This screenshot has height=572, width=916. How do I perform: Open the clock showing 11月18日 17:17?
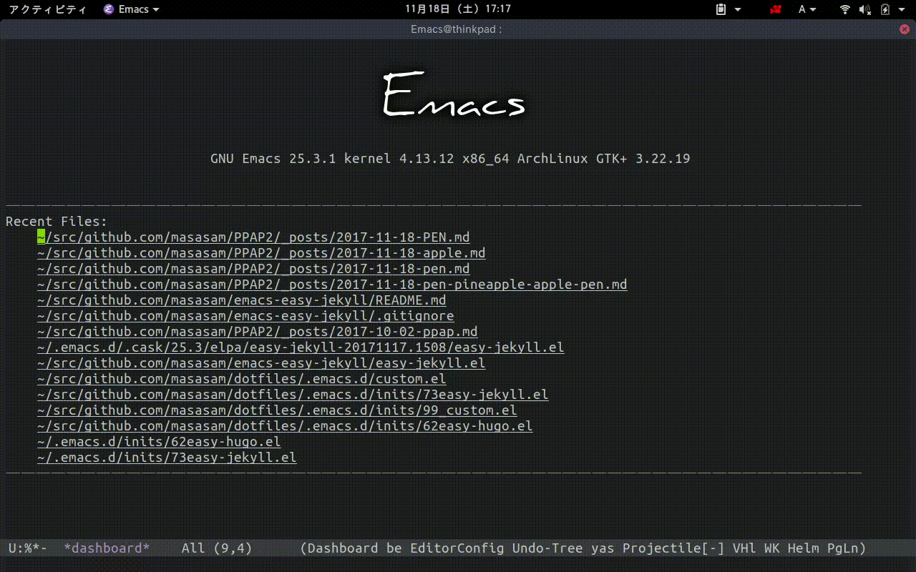click(458, 9)
